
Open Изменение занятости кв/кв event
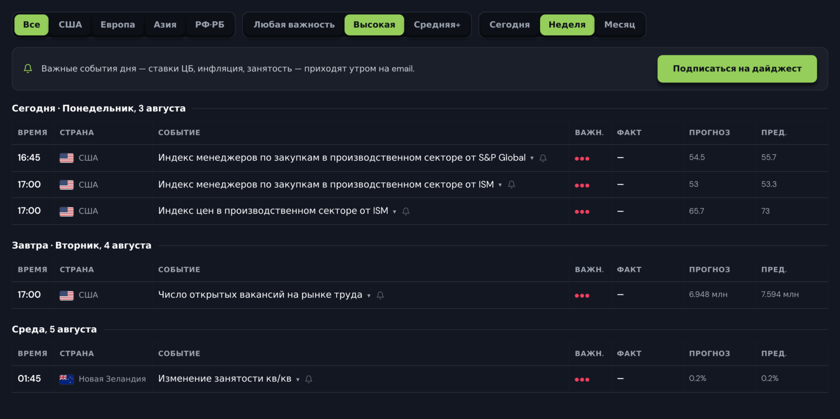225,378
